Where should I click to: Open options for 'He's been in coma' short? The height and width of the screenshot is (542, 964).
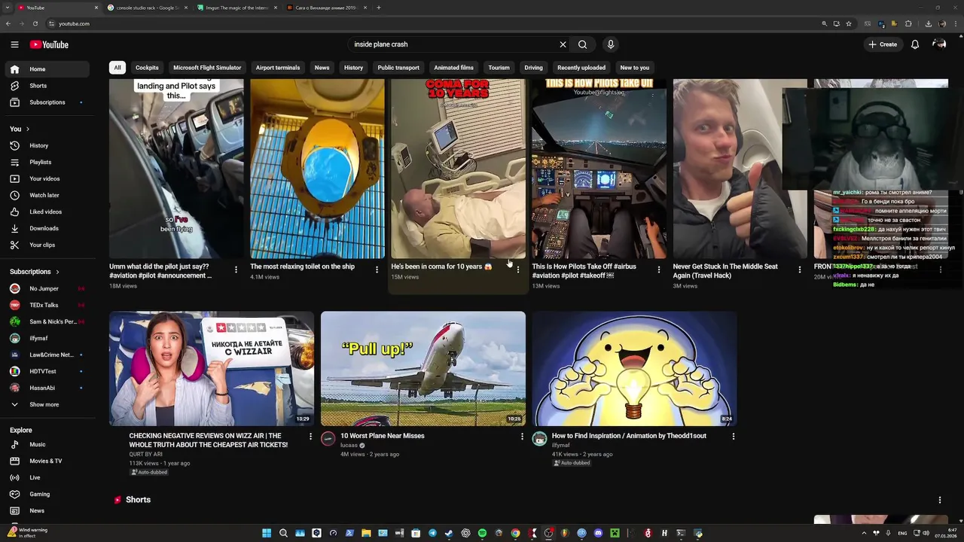coord(517,269)
